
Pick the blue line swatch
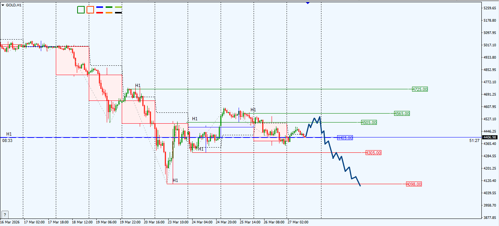[x=100, y=7]
